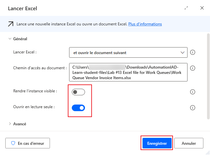Click info icon beside document path field
Screen dimensions: 210x155
[x=192, y=68]
